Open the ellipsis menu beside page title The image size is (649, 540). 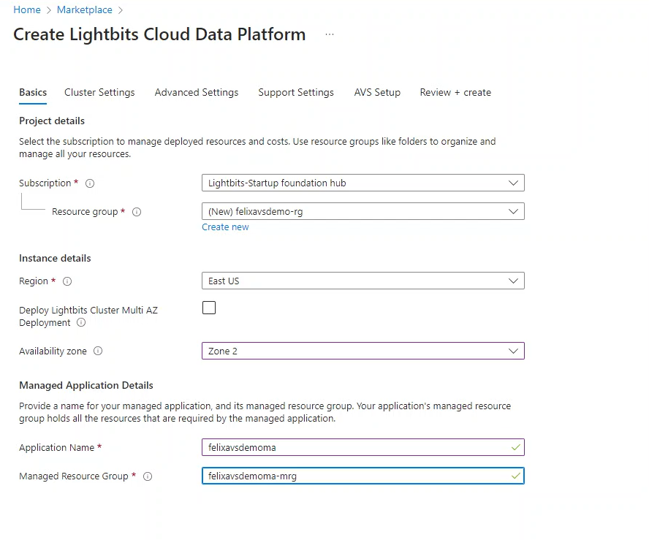coord(330,34)
